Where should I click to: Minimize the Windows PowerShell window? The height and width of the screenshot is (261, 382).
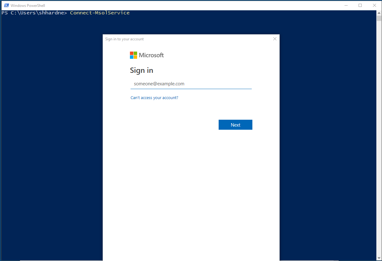(x=346, y=5)
